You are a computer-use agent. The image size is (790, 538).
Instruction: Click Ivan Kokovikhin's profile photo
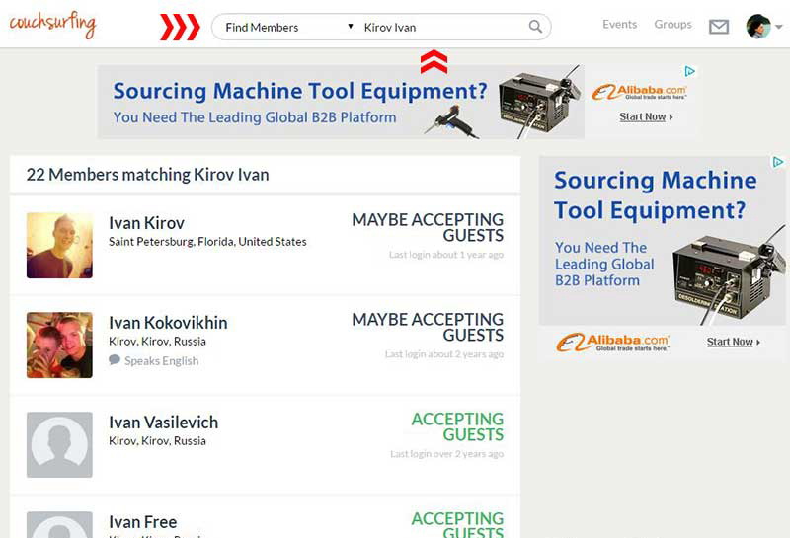tap(59, 346)
